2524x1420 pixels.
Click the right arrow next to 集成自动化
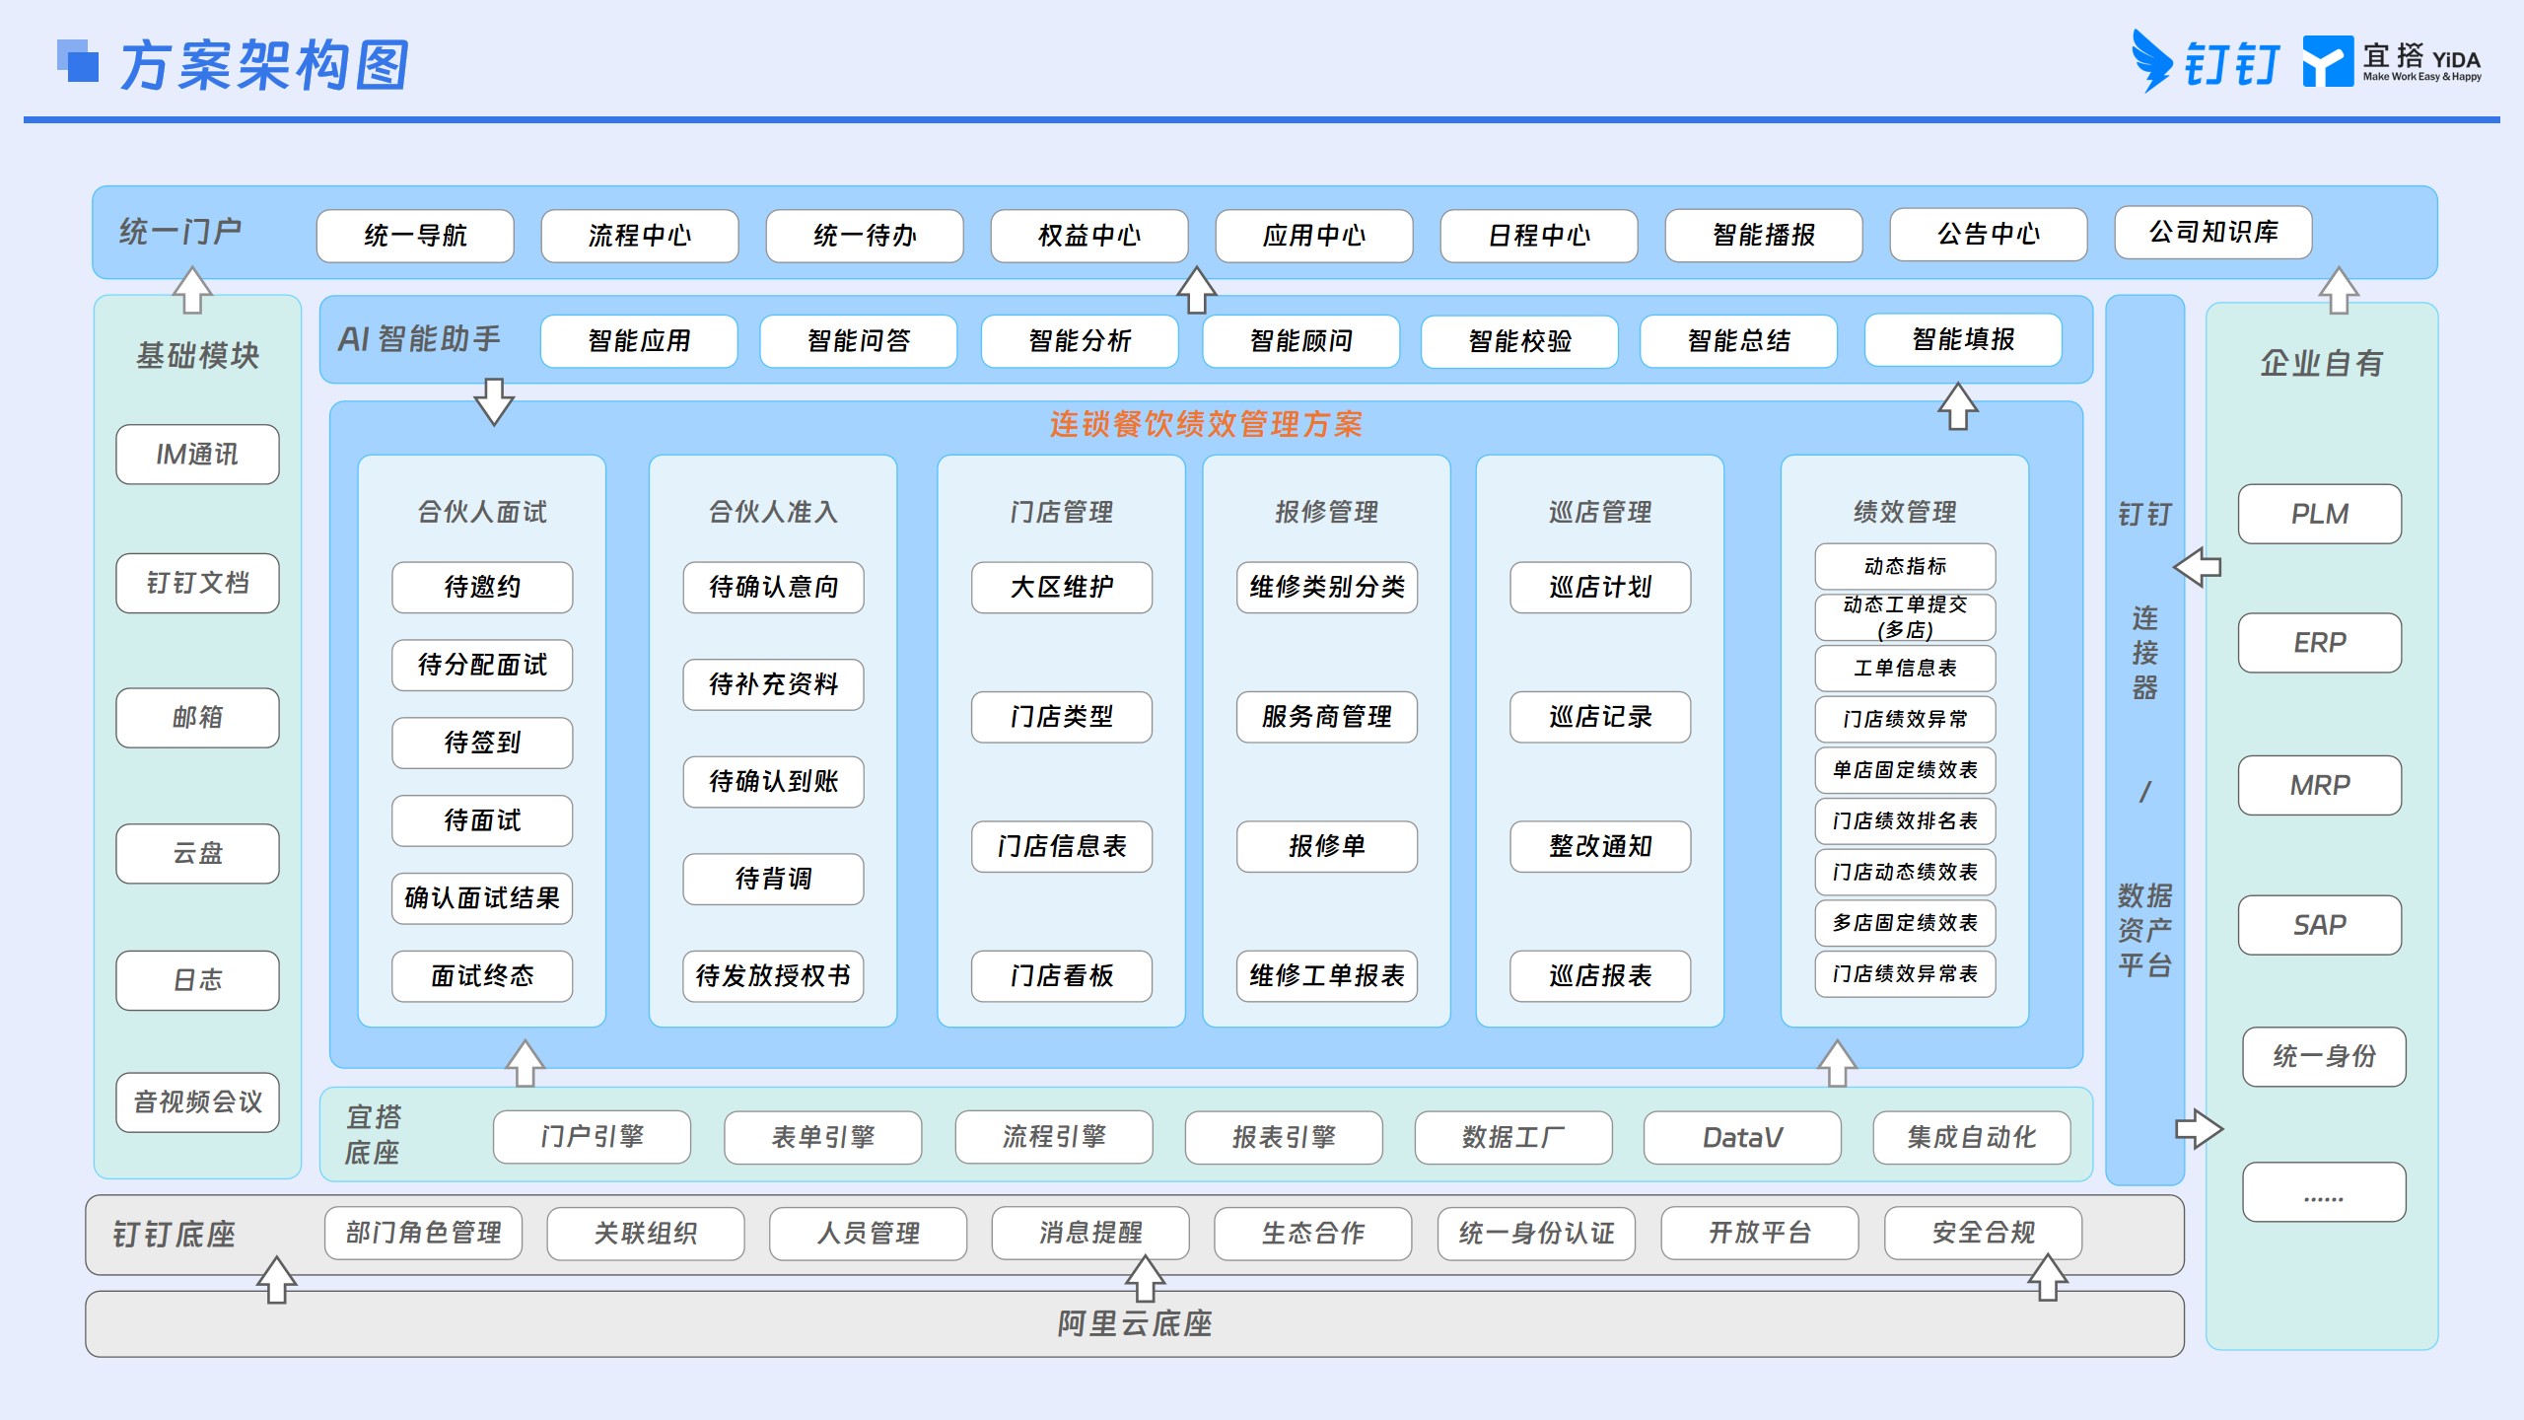point(2199,1129)
